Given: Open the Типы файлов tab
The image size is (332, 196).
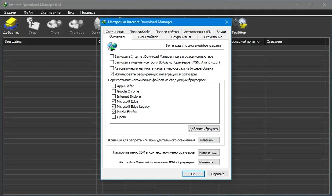Looking at the screenshot, I should [148, 37].
